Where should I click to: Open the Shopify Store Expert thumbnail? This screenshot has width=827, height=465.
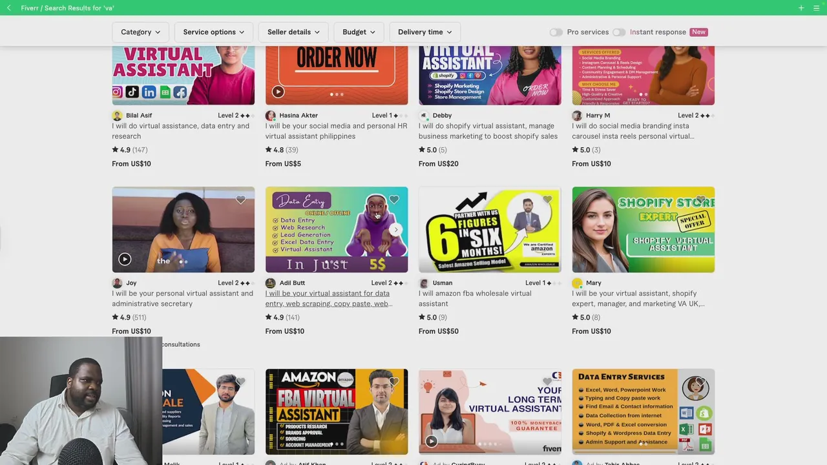tap(643, 230)
